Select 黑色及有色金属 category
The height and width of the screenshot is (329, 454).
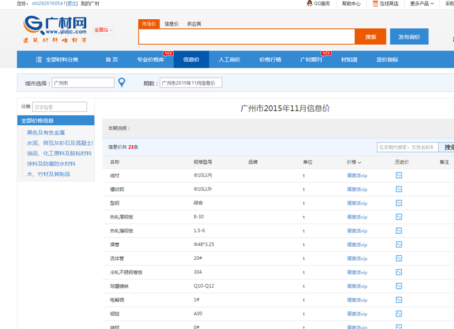point(46,133)
